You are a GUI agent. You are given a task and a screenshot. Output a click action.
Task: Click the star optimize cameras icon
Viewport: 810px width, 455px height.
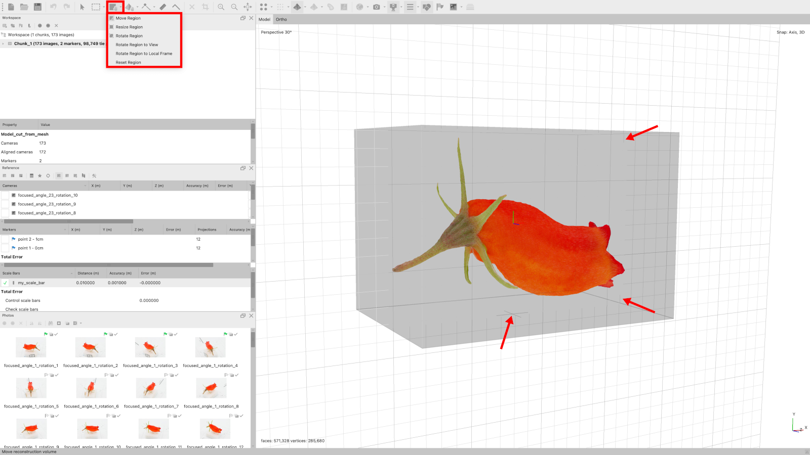tap(40, 176)
